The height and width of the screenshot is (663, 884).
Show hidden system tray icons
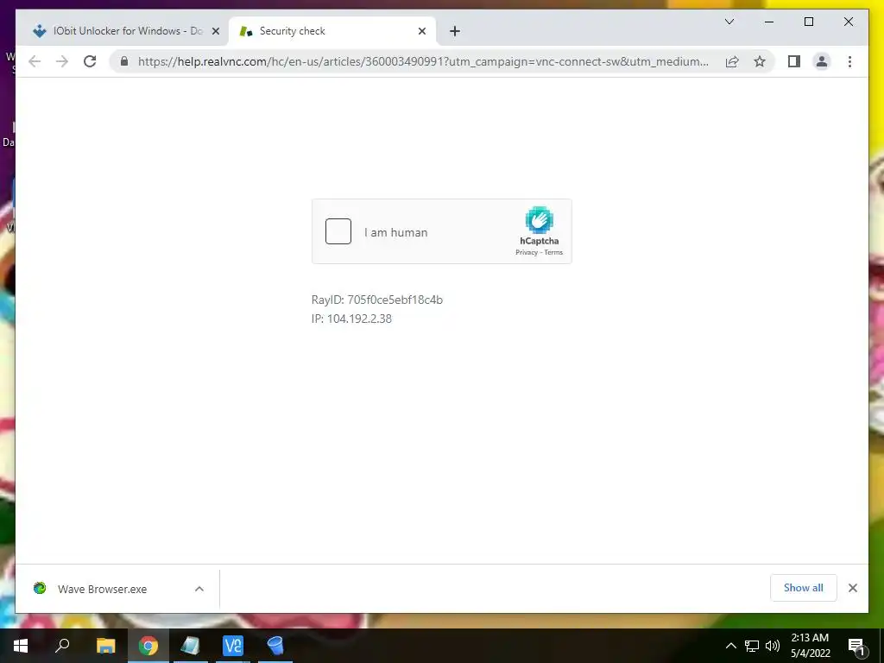[x=730, y=646]
